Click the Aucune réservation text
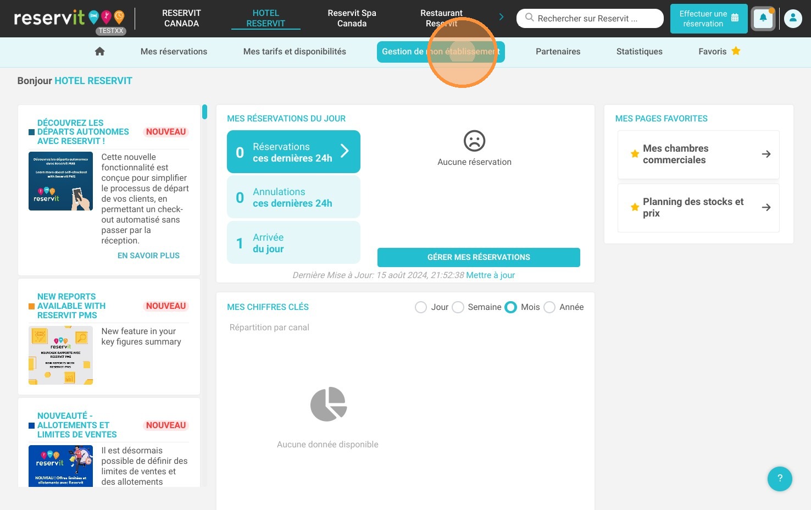 point(474,162)
